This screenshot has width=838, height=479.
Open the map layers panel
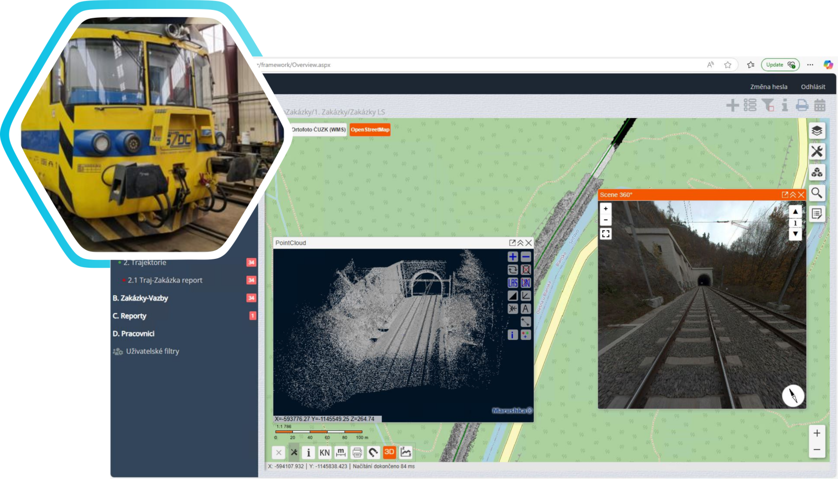817,131
